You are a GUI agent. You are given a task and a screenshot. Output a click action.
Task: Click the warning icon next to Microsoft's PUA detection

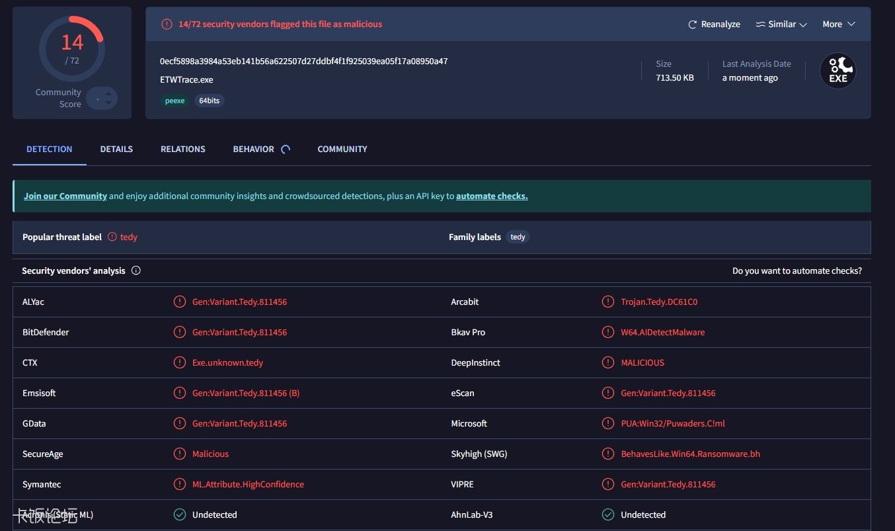(x=607, y=423)
